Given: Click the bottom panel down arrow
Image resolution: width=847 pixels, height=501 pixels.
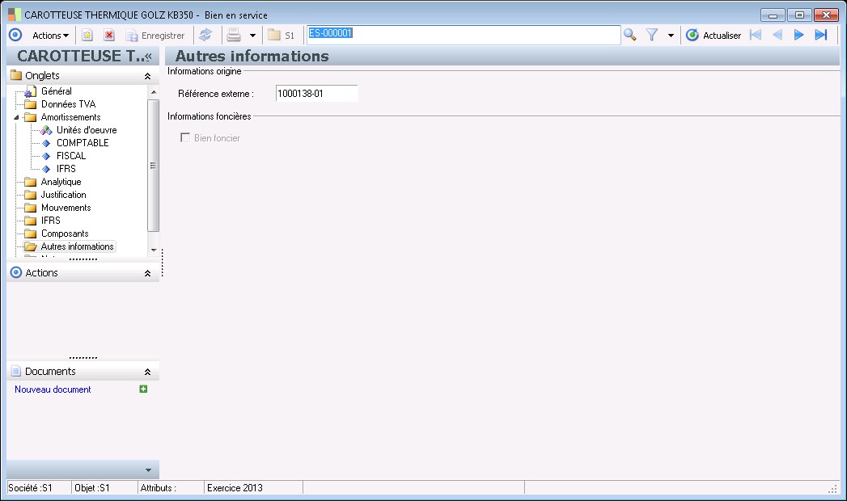Looking at the screenshot, I should point(149,470).
